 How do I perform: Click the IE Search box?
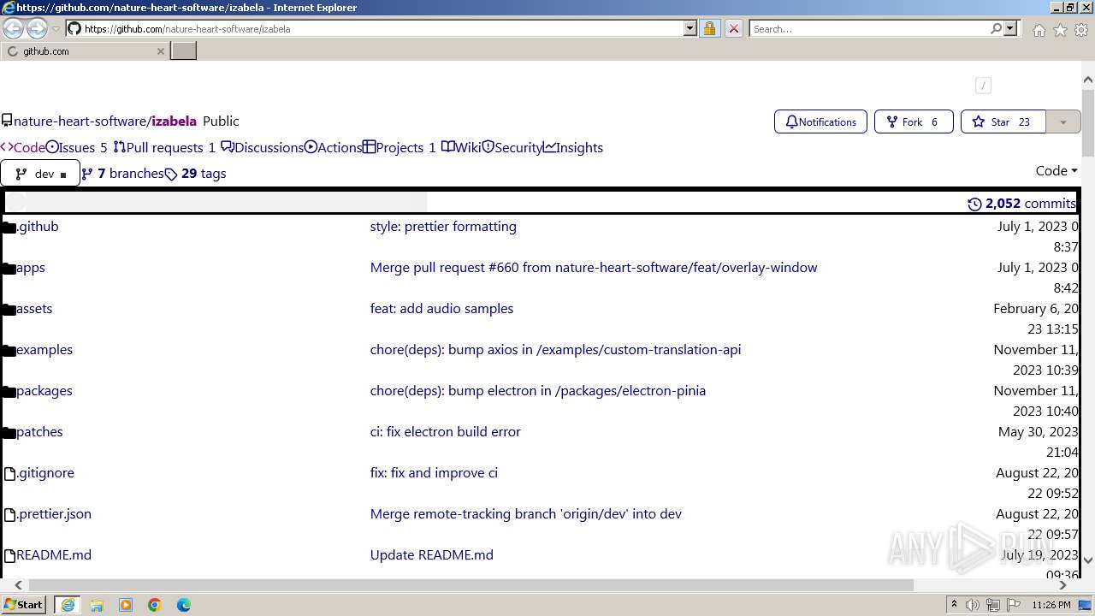point(869,28)
